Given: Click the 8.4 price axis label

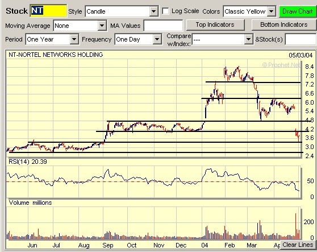Looking at the screenshot, I should pos(309,67).
